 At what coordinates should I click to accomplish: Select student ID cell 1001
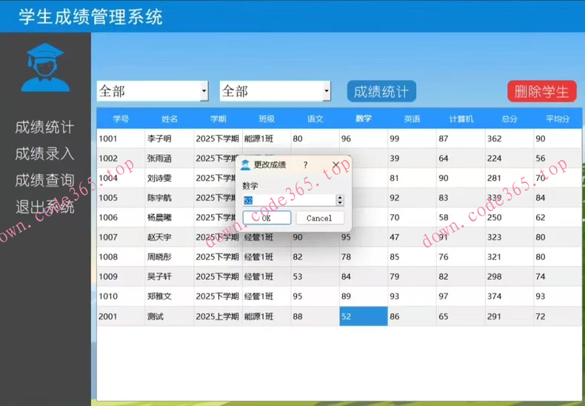coord(121,139)
